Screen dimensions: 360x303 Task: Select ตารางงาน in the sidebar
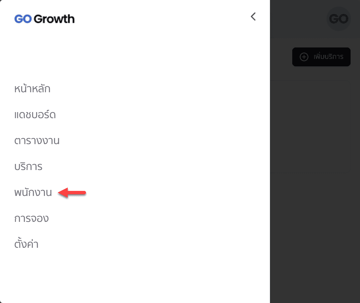point(37,141)
